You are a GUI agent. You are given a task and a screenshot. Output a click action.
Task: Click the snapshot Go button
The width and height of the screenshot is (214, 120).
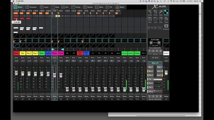[160, 28]
